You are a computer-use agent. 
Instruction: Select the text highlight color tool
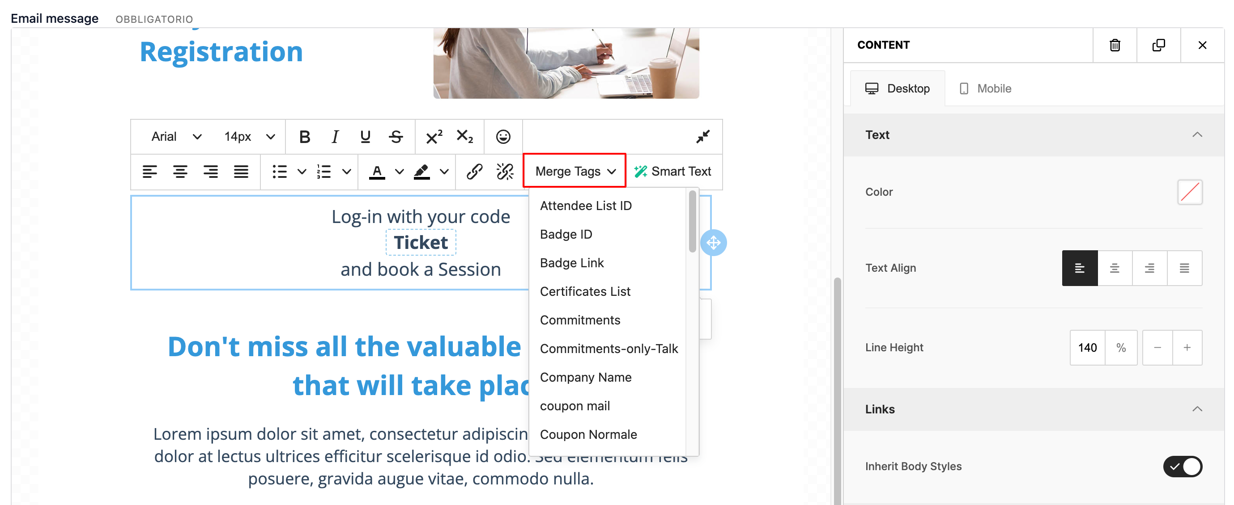coord(421,171)
